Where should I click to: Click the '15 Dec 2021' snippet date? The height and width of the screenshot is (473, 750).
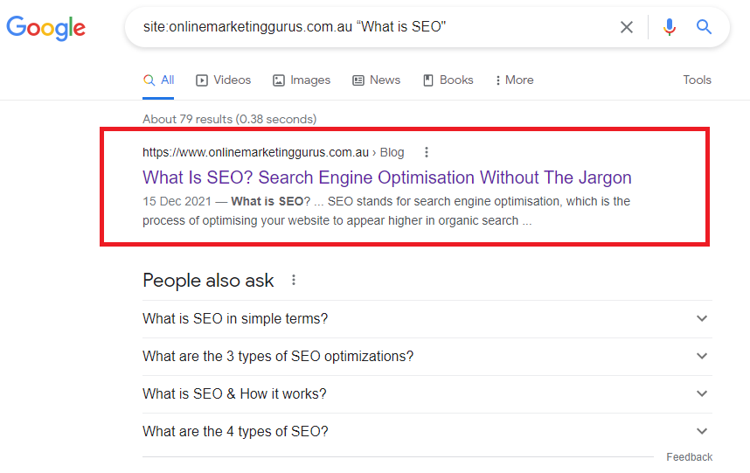177,201
